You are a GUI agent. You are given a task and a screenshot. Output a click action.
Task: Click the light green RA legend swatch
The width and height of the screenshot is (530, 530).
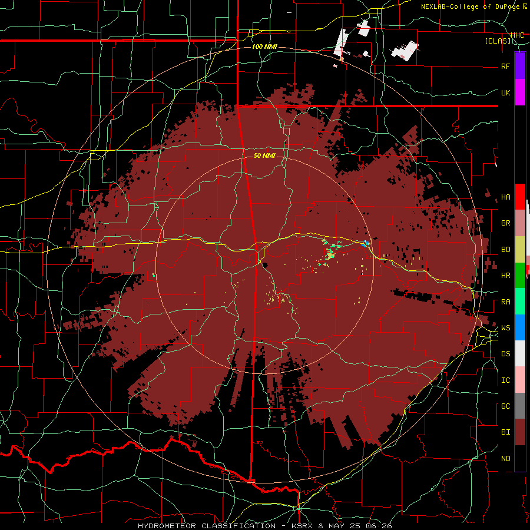520,302
